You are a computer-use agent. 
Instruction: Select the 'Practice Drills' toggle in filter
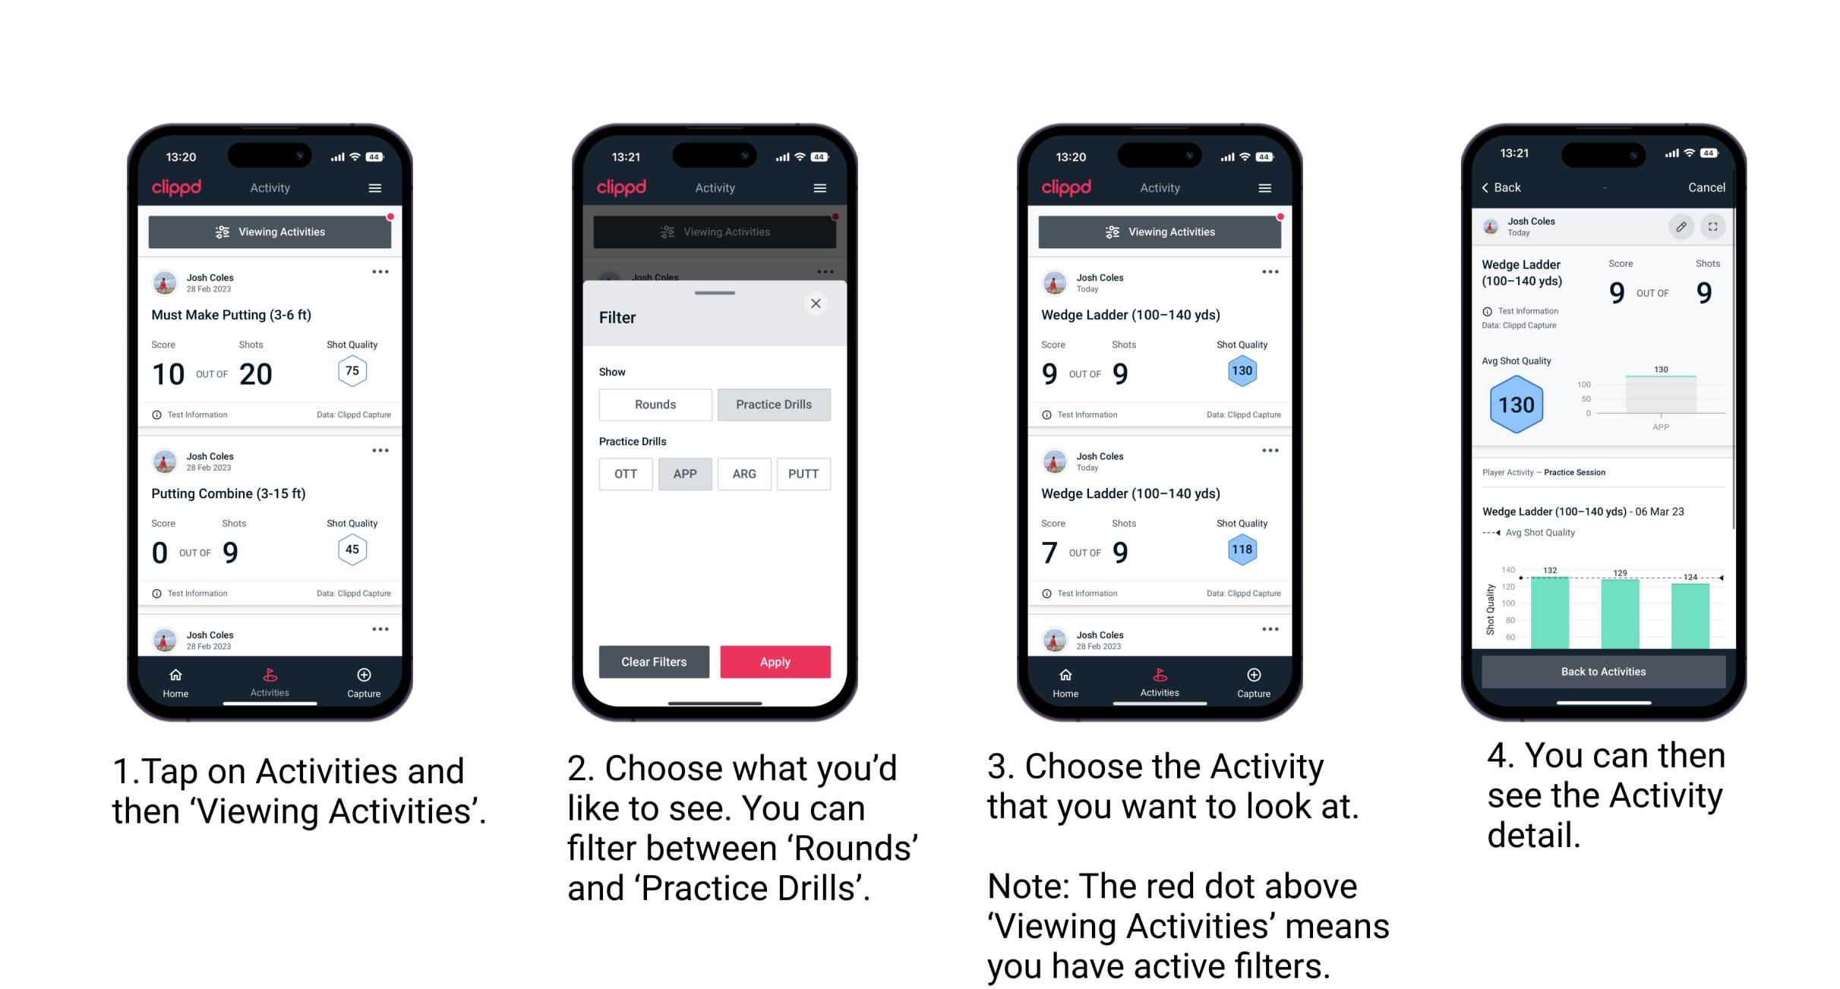(x=772, y=405)
